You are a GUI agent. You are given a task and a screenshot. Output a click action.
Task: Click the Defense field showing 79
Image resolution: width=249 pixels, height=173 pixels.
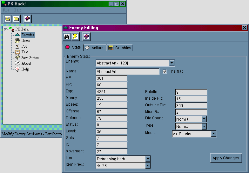click(x=112, y=118)
